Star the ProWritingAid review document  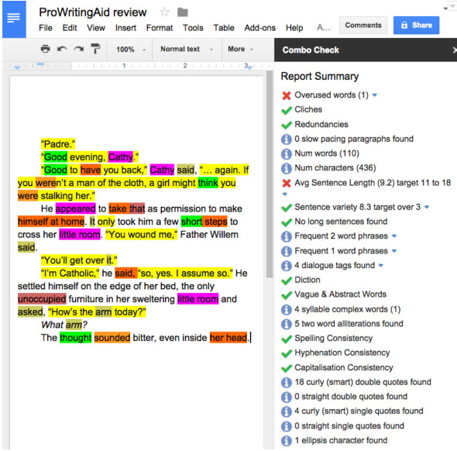(x=165, y=12)
